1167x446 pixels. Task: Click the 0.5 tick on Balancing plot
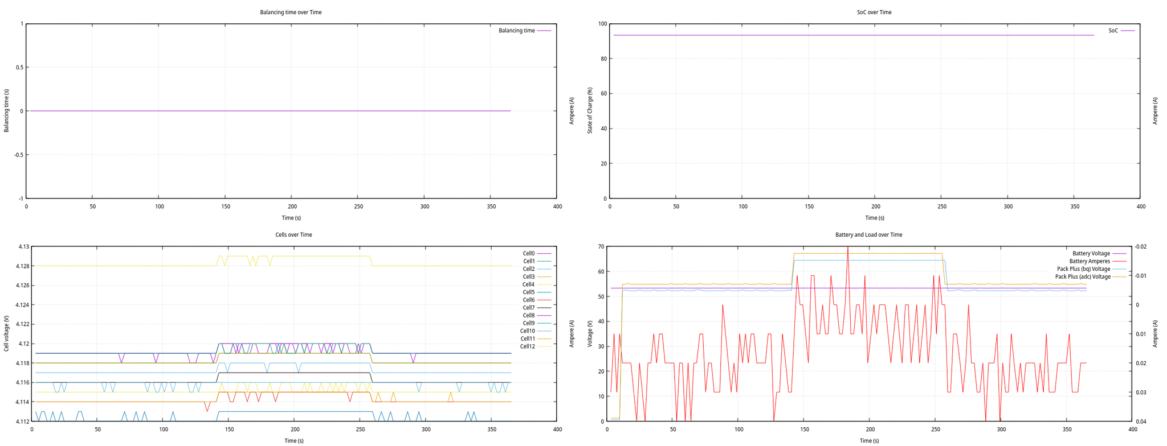click(20, 68)
